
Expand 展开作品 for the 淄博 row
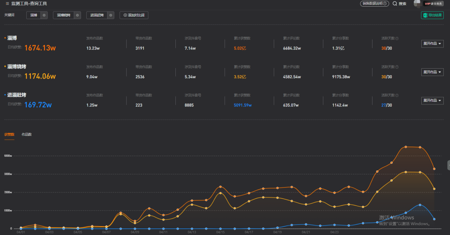(x=432, y=44)
